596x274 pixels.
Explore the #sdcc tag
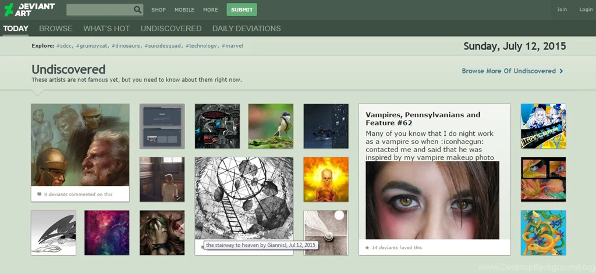click(x=65, y=46)
